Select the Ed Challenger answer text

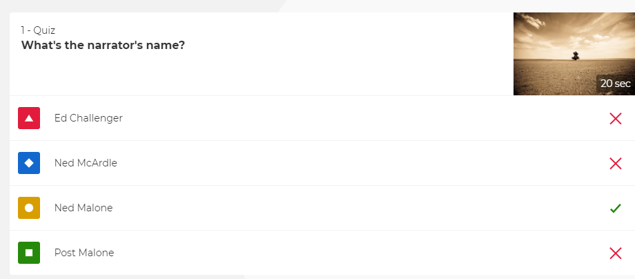[x=88, y=118]
